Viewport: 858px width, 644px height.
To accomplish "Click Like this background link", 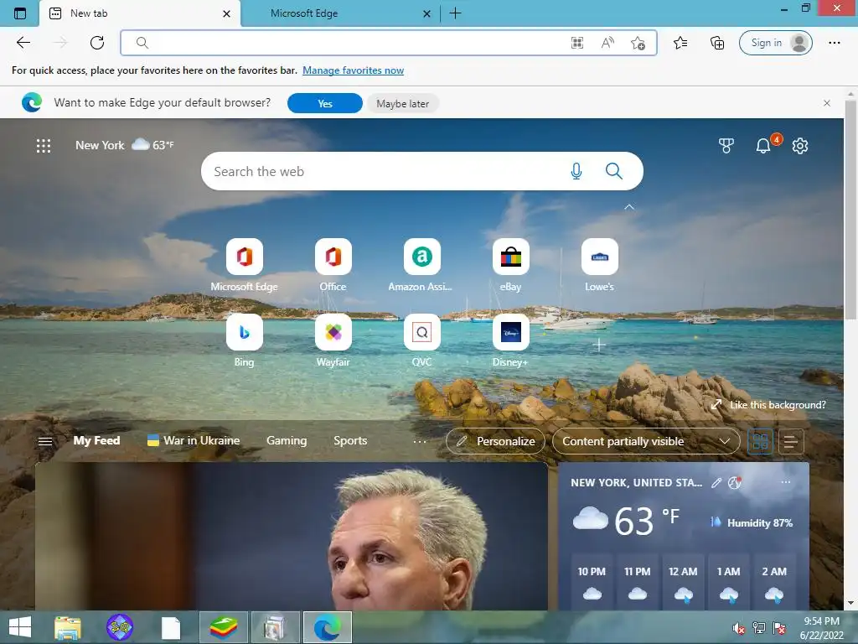I will coord(769,405).
